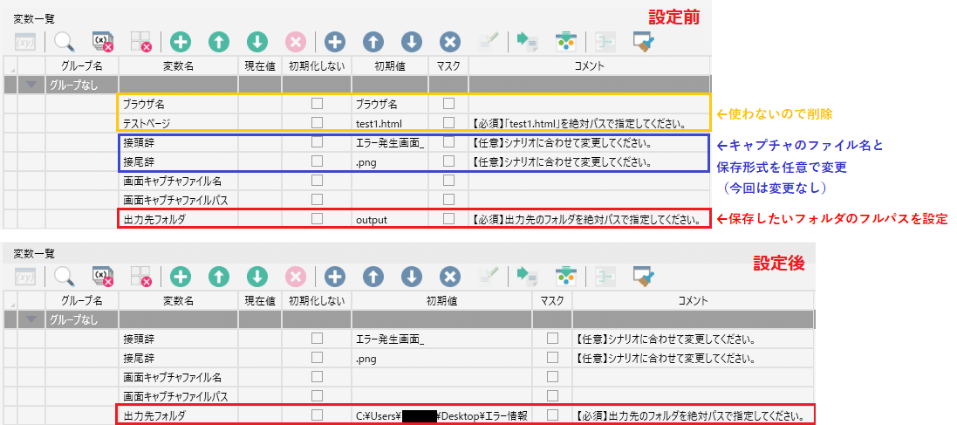
Task: Collapse the グループなし group in 設定前 table
Action: 31,85
